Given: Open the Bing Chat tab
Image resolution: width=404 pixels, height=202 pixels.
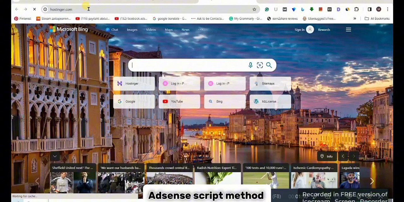Looking at the screenshot, I should click(x=112, y=29).
